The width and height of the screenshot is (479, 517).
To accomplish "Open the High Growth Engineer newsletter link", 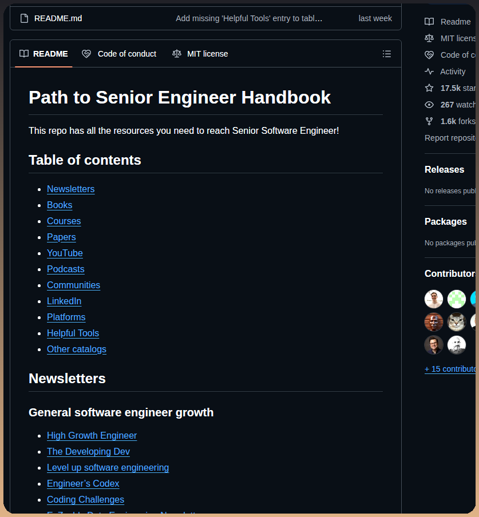I will (x=92, y=436).
